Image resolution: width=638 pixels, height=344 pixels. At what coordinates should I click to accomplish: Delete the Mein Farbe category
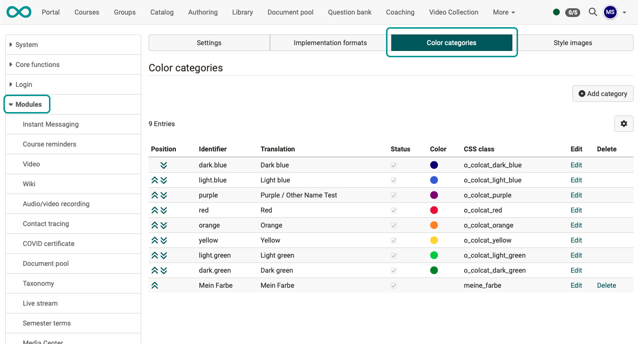click(606, 285)
